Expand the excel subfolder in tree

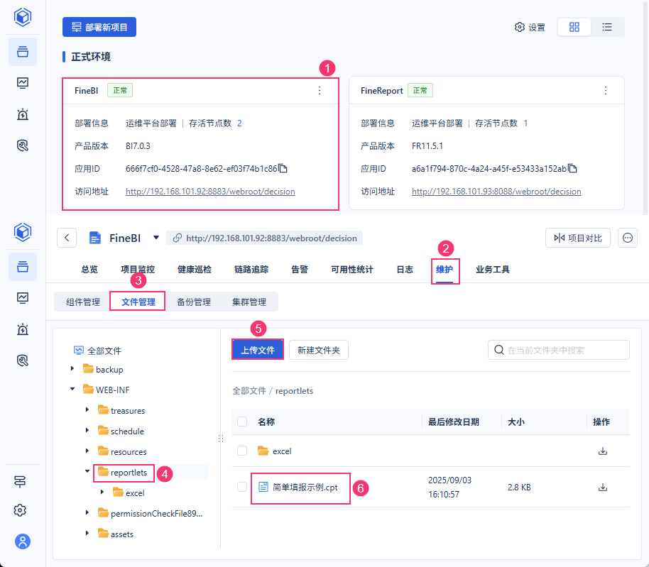coord(102,492)
